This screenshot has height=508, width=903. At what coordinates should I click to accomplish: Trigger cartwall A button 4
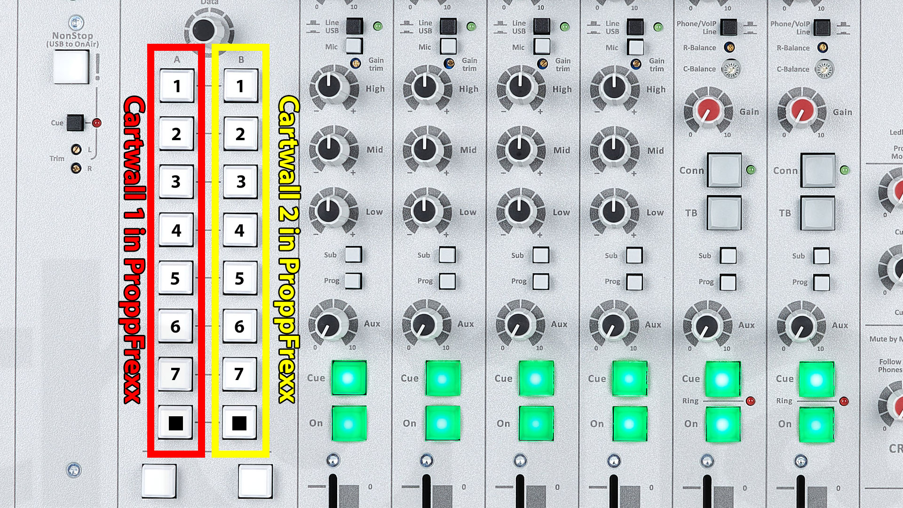pyautogui.click(x=176, y=230)
